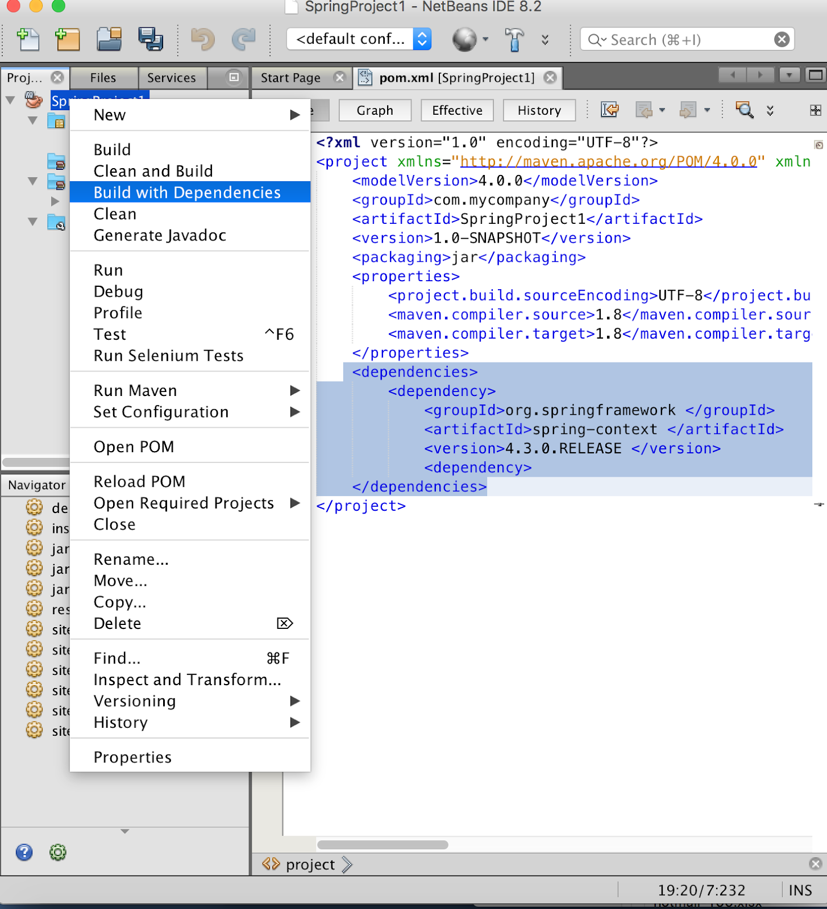The width and height of the screenshot is (827, 909).
Task: Click the globe browser icon in toolbar
Action: click(x=464, y=39)
